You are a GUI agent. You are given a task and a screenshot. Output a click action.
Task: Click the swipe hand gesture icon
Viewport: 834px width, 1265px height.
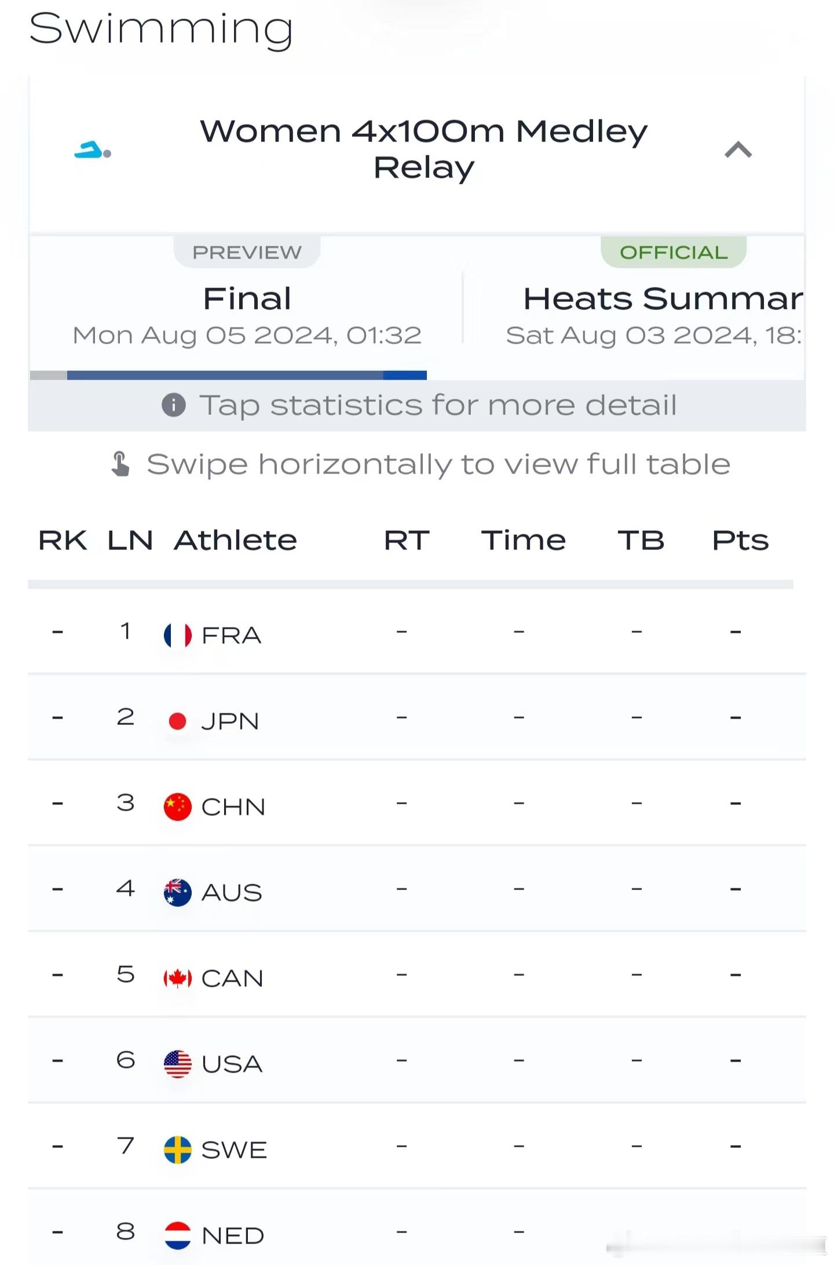pos(120,464)
